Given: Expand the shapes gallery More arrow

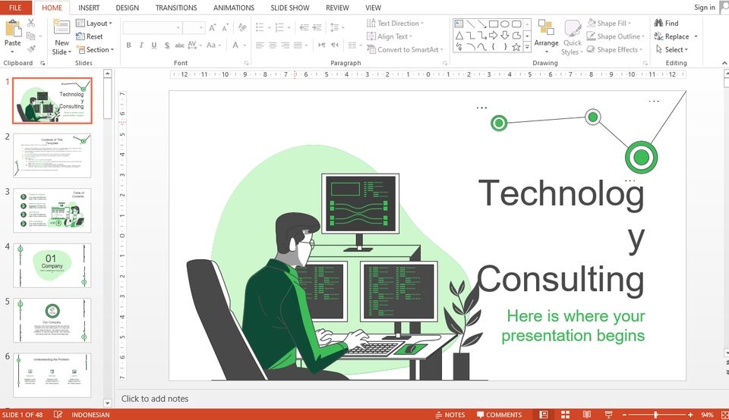Looking at the screenshot, I should 527,47.
